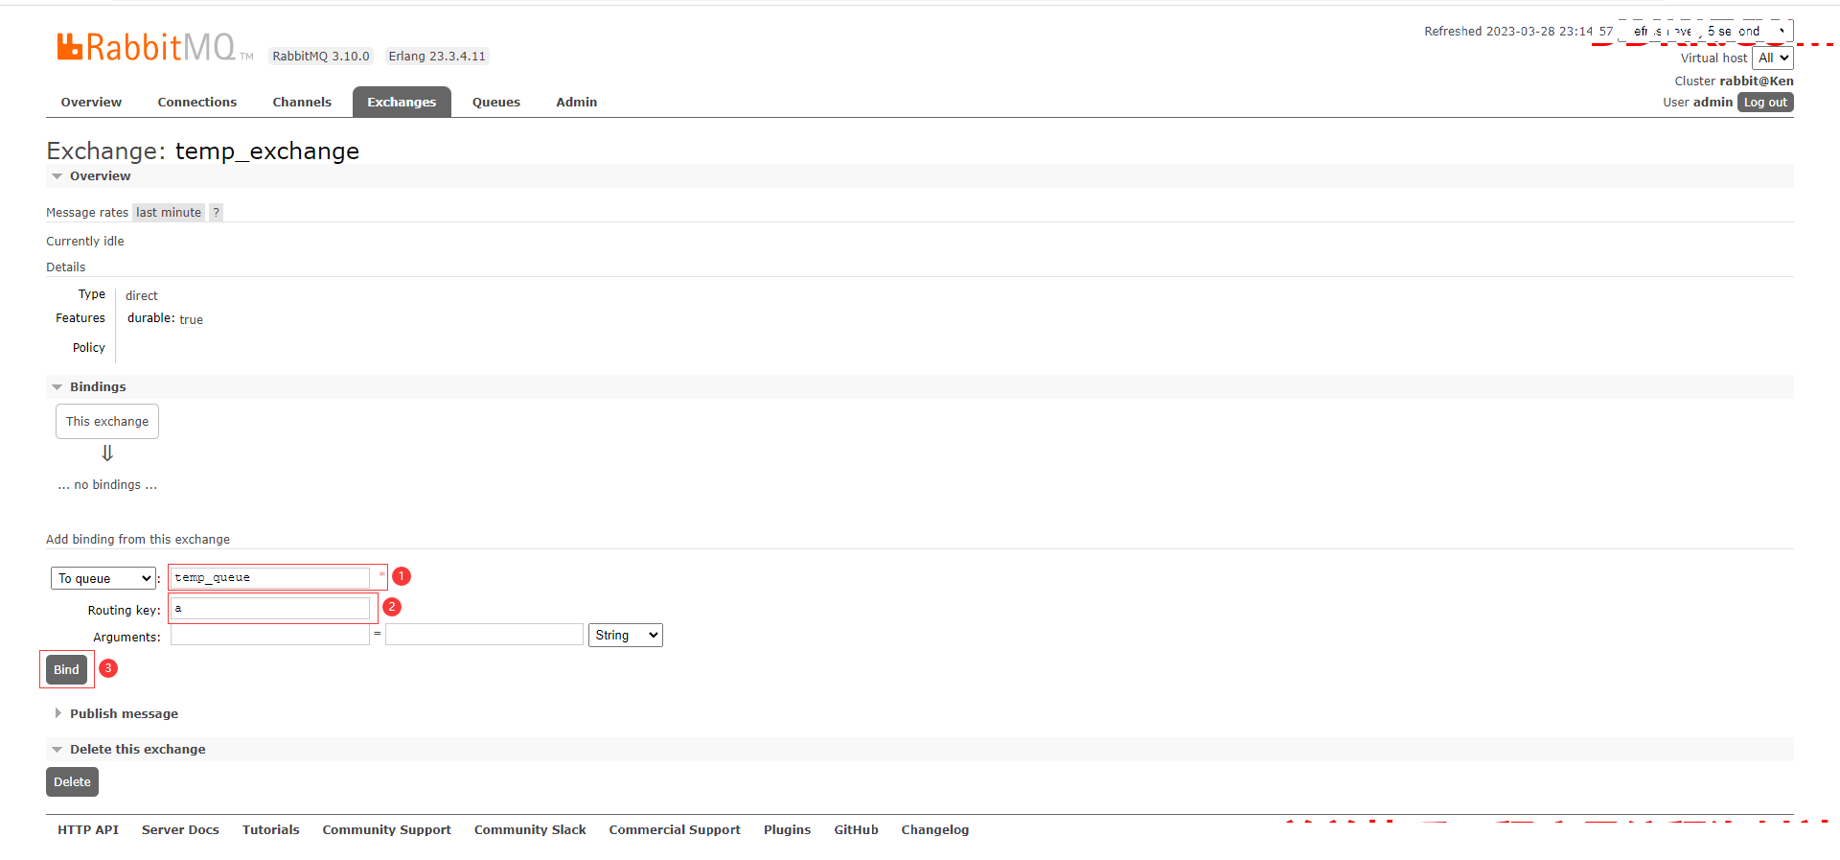This screenshot has height=860, width=1840.
Task: Open the message rates help question mark
Action: 216,213
